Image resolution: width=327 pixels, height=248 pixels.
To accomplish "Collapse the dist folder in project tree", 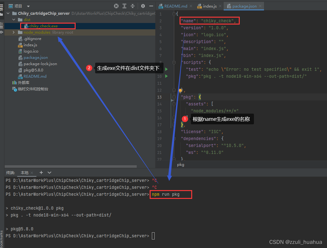I will pos(14,20).
